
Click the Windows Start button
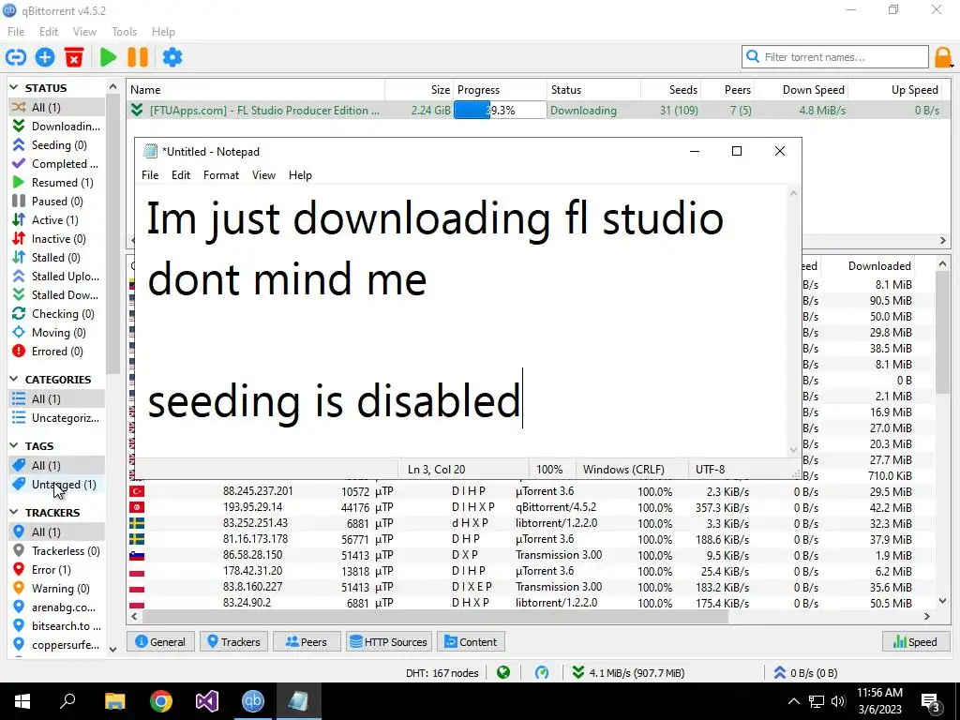(22, 701)
